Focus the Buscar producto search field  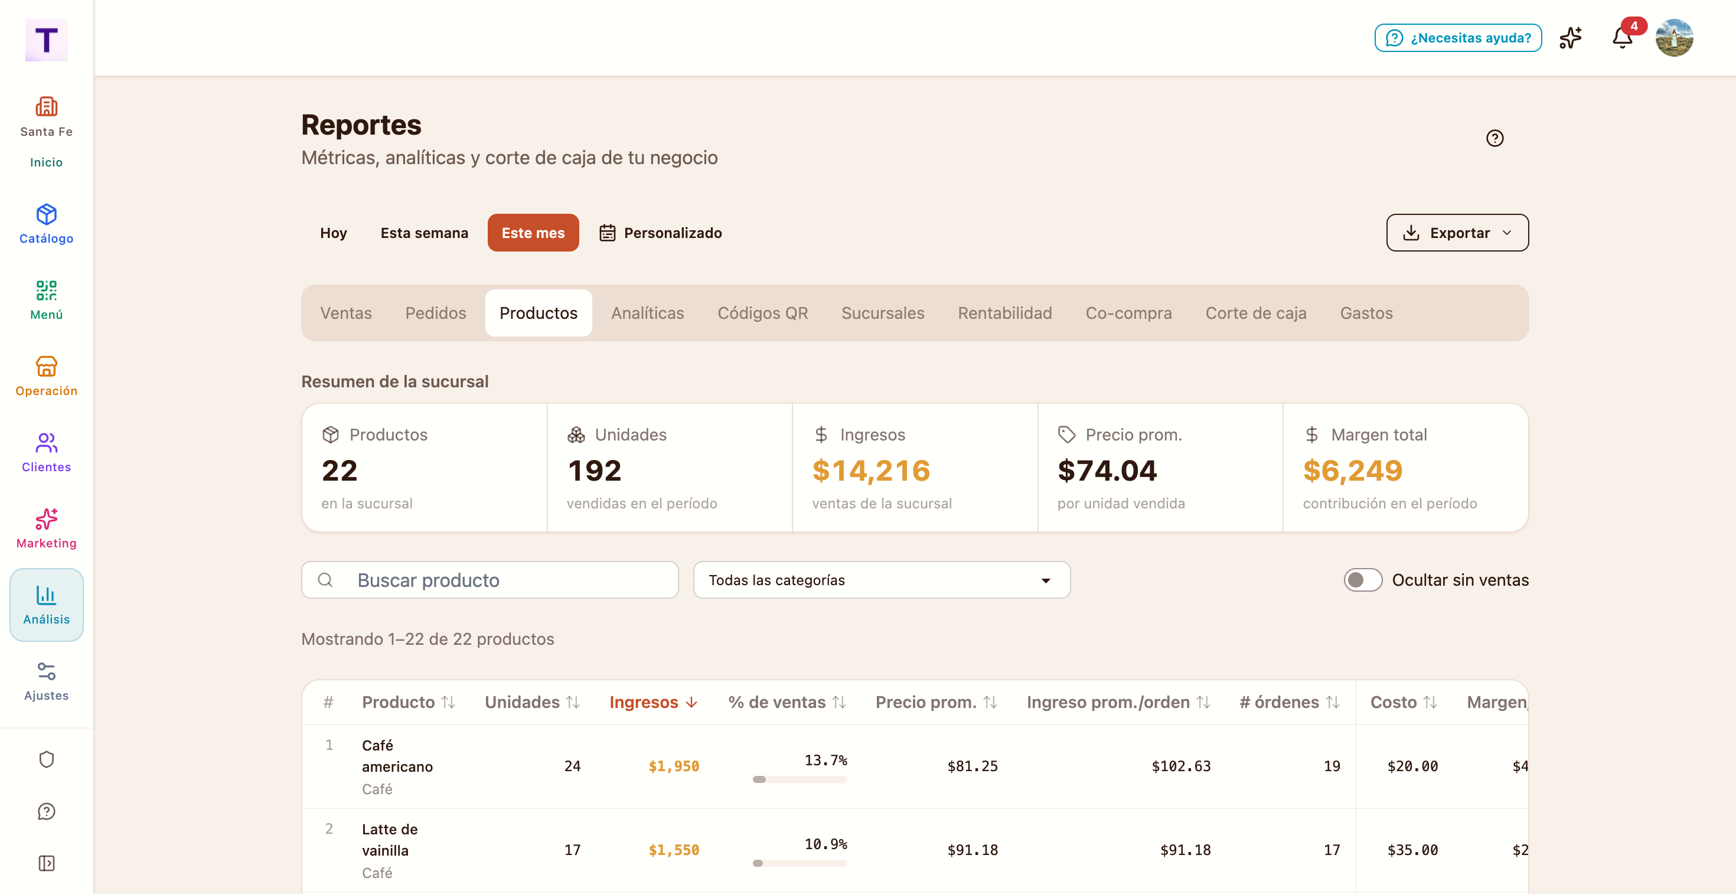(x=490, y=580)
